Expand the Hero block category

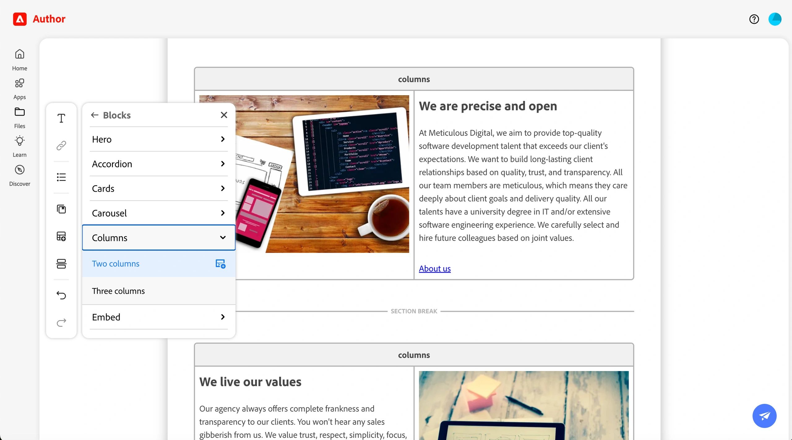[222, 139]
